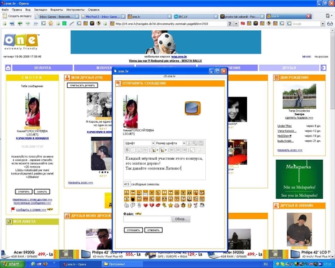Click the отправить send button in dialog
The width and height of the screenshot is (335, 268).
click(x=133, y=230)
